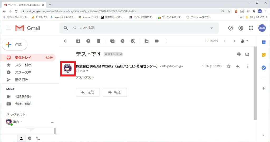
Task: Expand the "To info" recipient details arrow
Action: [x=87, y=71]
